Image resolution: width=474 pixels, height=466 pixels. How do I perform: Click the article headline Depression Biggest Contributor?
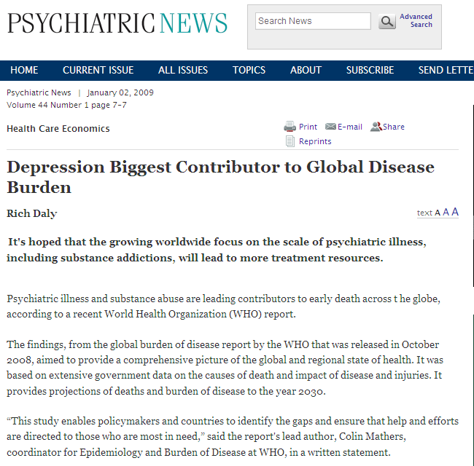(x=221, y=177)
